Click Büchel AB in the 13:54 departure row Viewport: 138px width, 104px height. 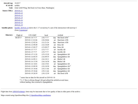(x=61, y=62)
